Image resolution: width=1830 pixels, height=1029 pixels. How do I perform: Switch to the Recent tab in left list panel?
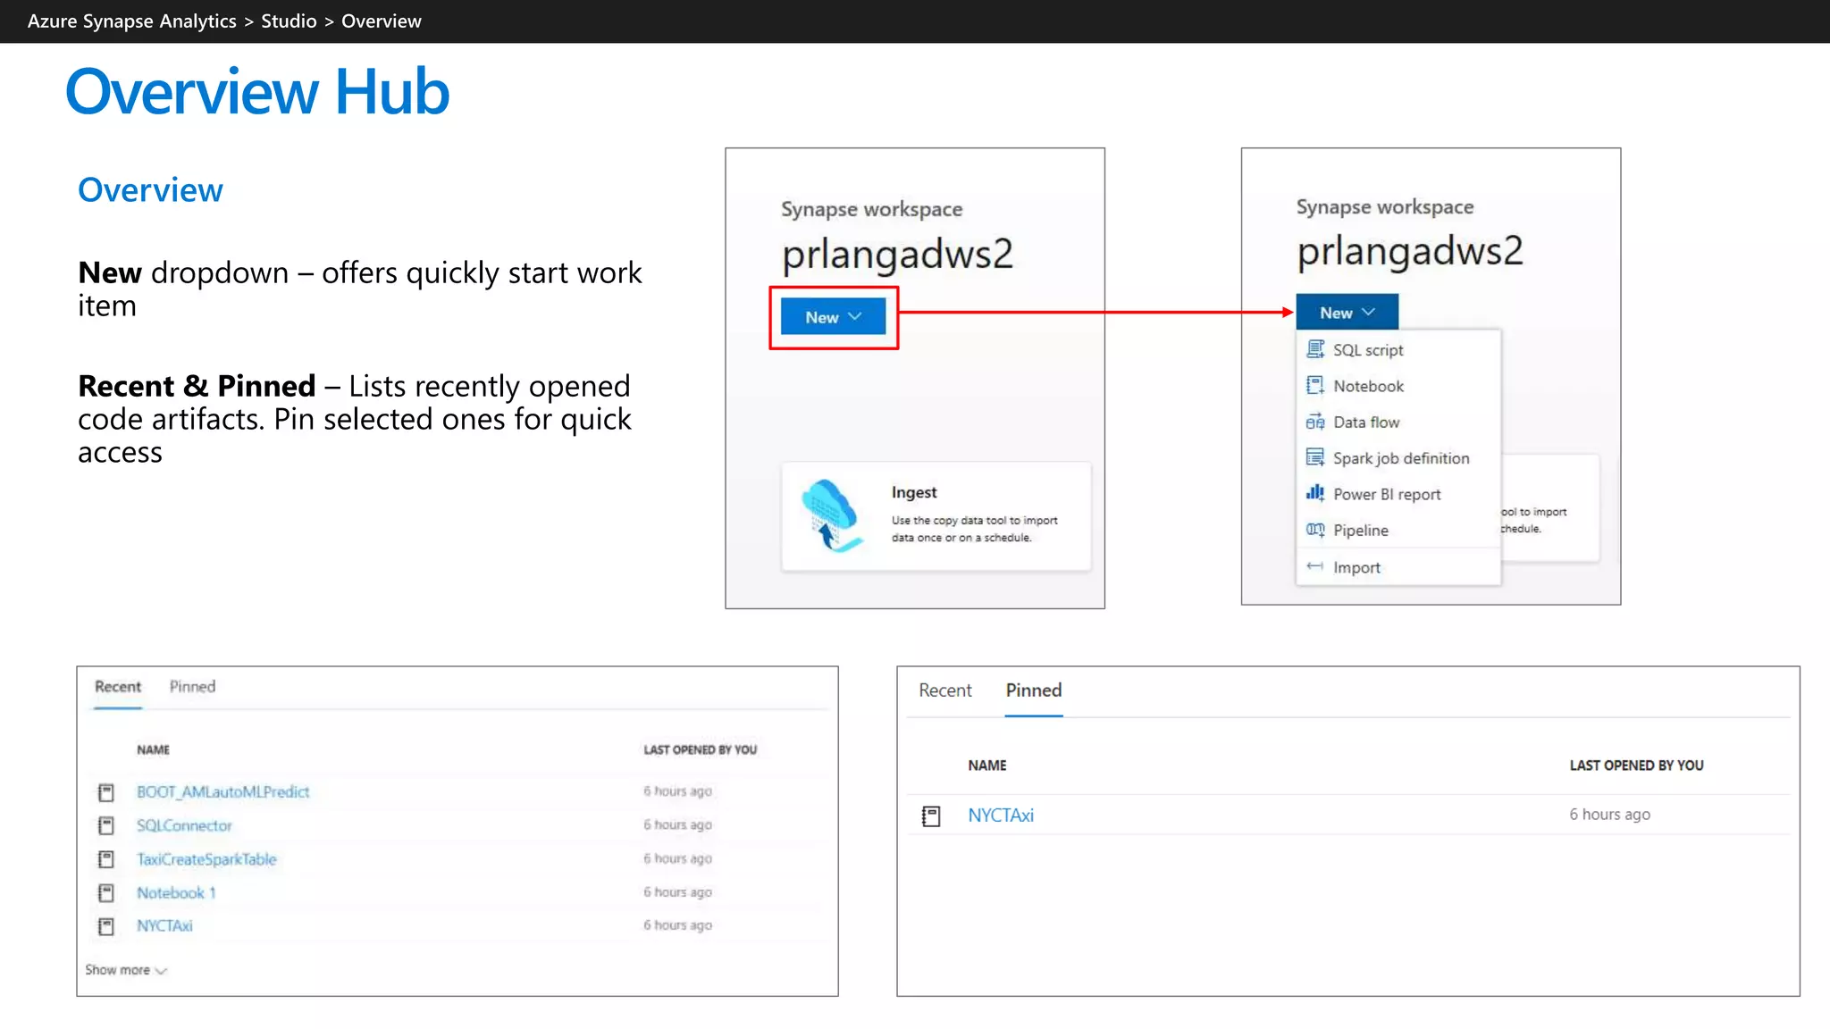118,687
